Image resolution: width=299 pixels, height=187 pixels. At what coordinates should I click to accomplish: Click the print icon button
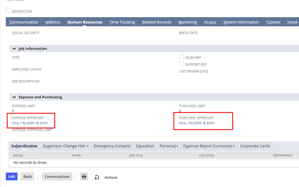(x=84, y=177)
